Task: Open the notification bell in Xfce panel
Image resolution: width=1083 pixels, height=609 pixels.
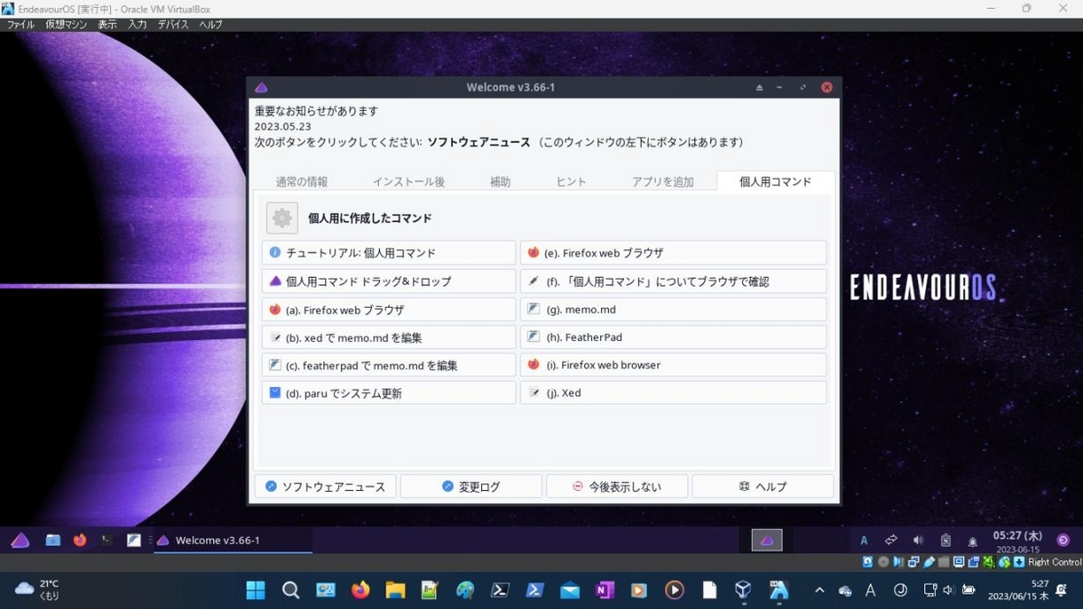Action: click(x=973, y=541)
